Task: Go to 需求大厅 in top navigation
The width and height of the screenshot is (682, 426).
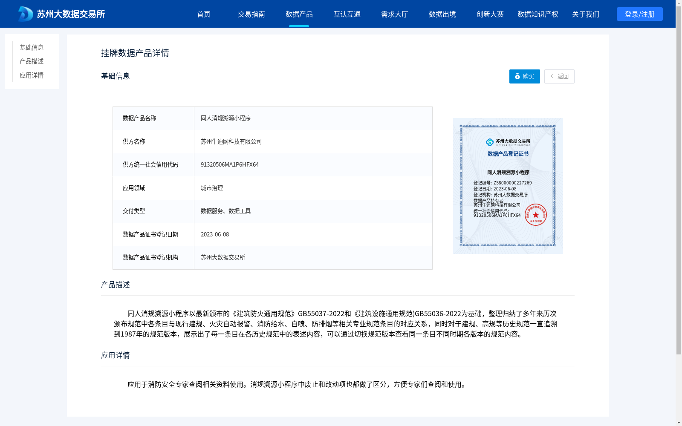Action: (x=395, y=14)
